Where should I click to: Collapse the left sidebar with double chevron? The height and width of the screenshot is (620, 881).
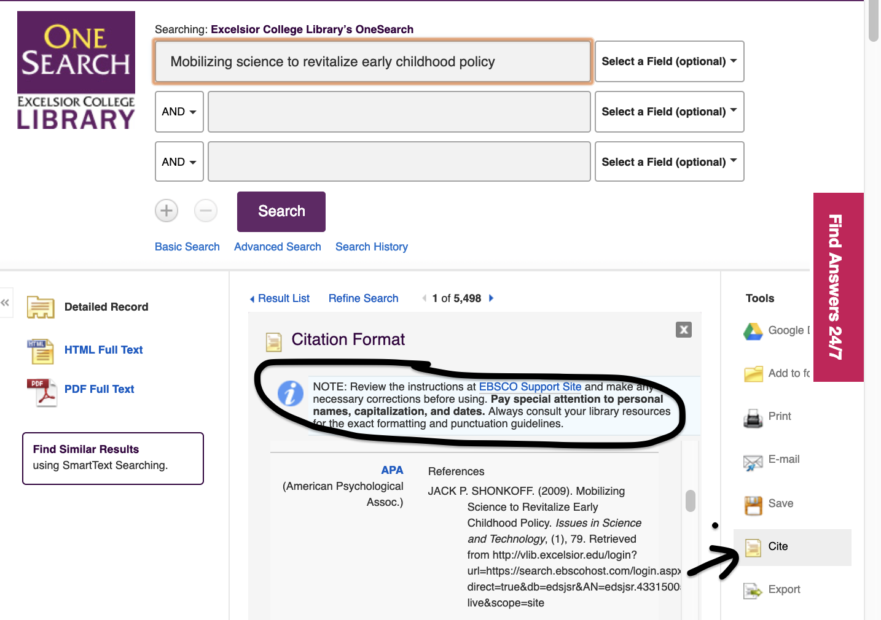coord(6,303)
